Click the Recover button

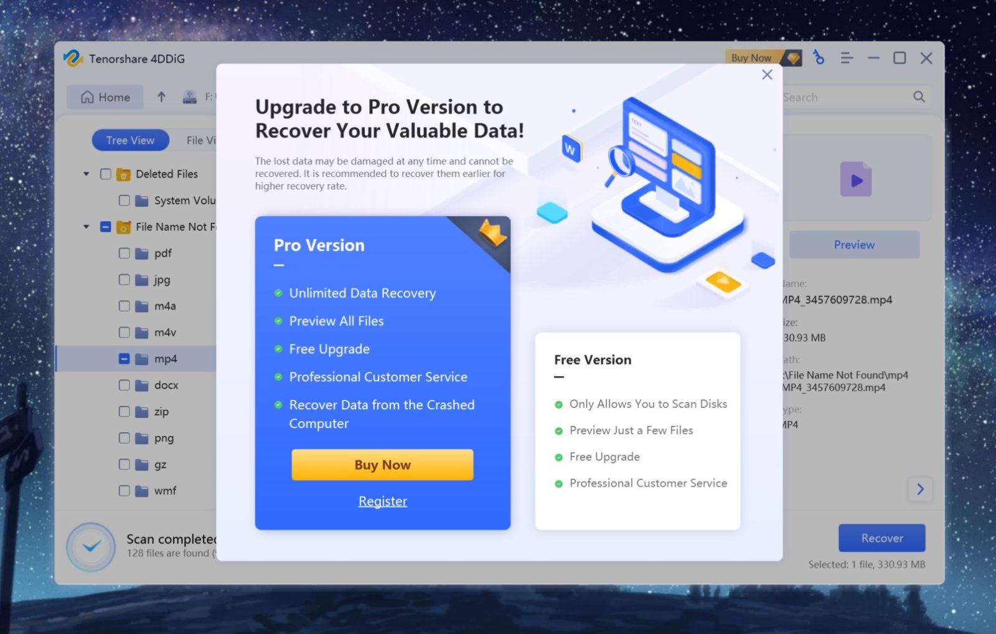[x=882, y=537]
